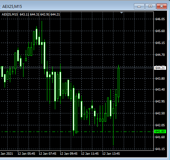The height and width of the screenshot is (160, 170).
Task: Click the chart shift triangle marker
Action: click(122, 13)
